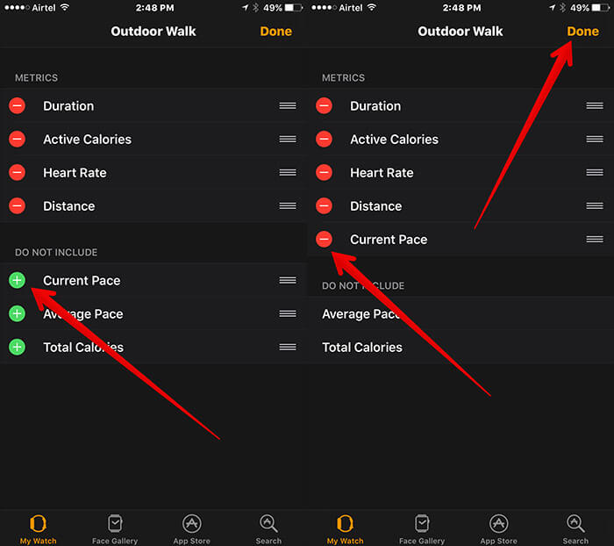Open App Store tab on left screen
614x546 pixels.
pos(192,529)
